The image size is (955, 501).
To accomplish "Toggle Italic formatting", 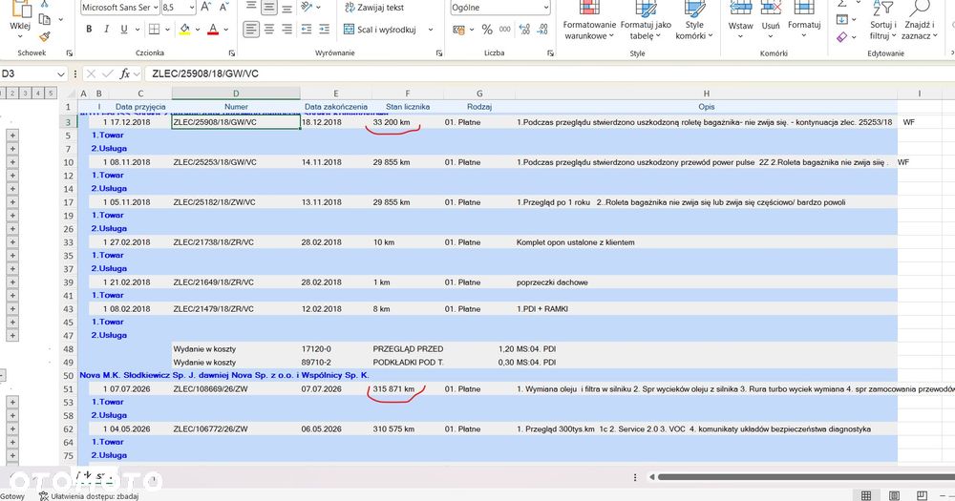I will click(107, 30).
